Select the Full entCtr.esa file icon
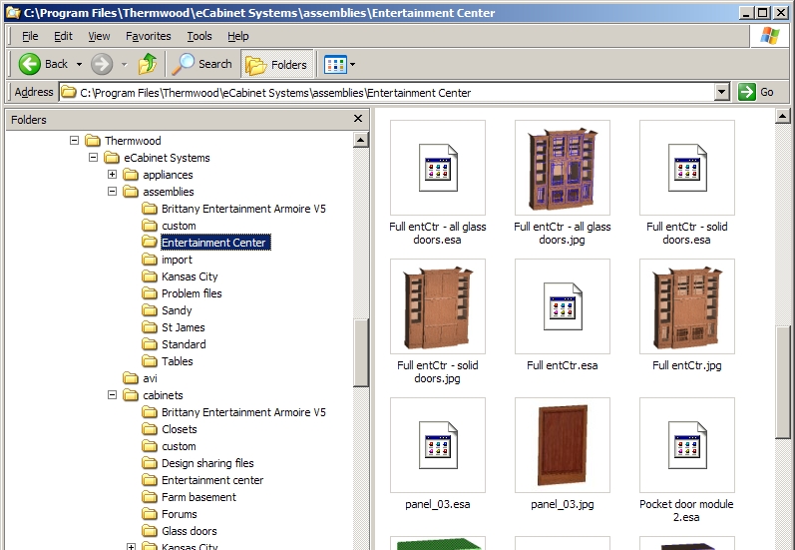The height and width of the screenshot is (550, 795). 563,306
